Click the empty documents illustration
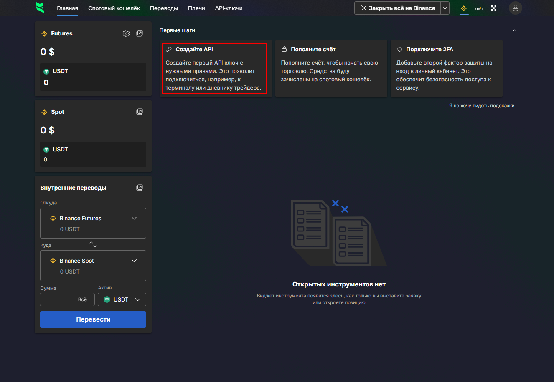This screenshot has height=382, width=554. click(x=338, y=233)
